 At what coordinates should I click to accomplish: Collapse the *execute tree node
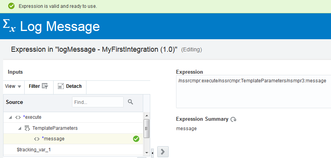pos(10,117)
